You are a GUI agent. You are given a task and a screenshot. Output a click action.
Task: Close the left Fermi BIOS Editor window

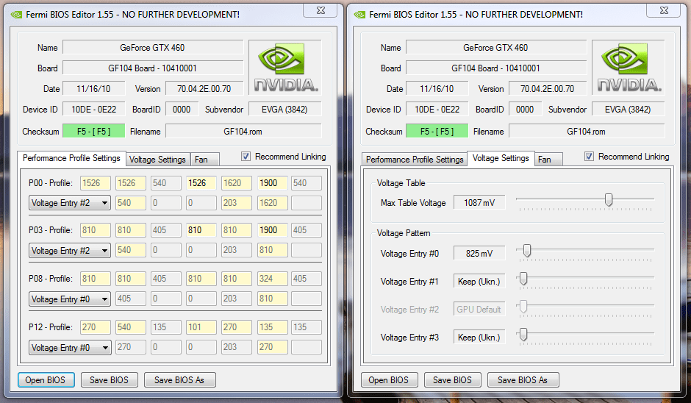tap(321, 10)
